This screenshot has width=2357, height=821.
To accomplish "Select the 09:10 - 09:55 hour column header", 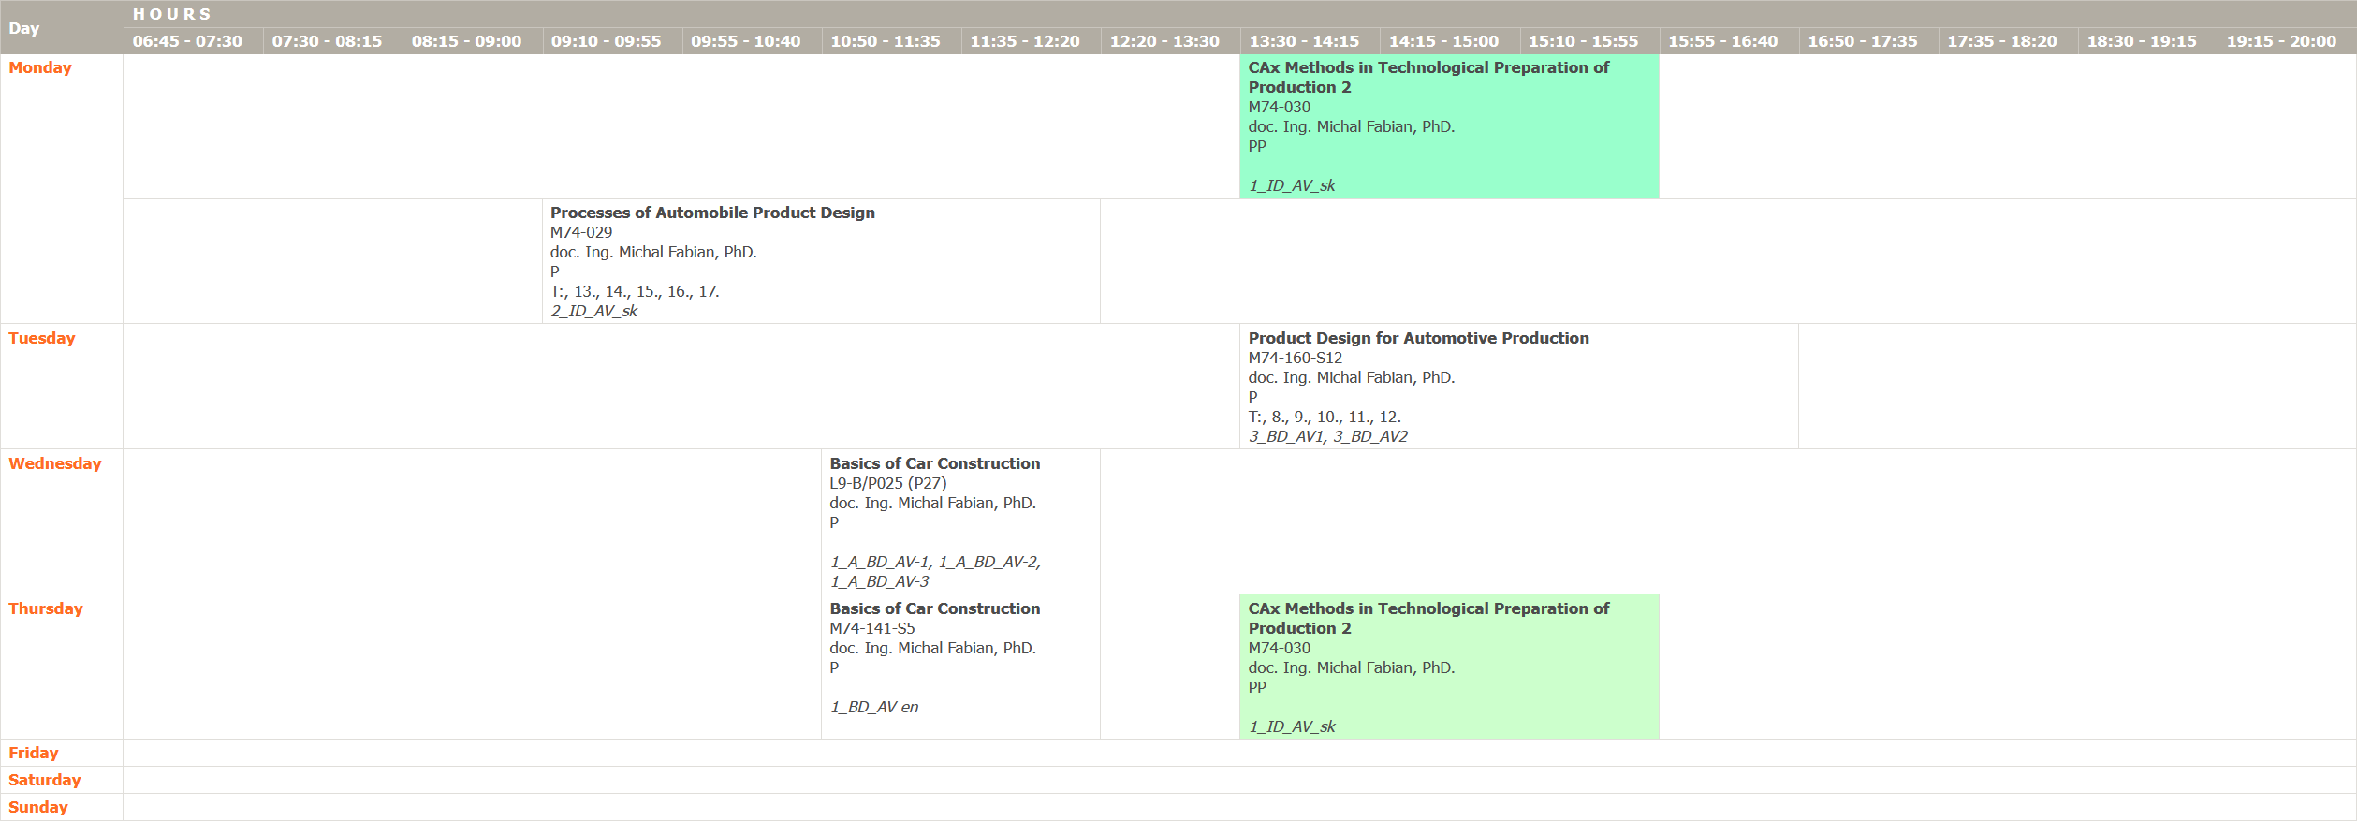I will point(606,41).
